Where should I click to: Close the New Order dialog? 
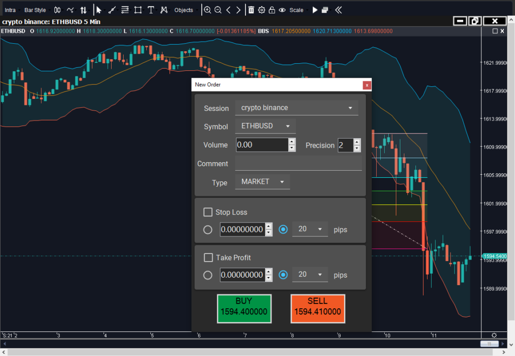coord(367,85)
